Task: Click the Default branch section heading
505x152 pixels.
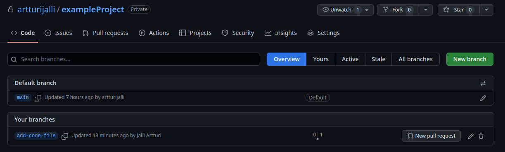Action: click(x=36, y=83)
